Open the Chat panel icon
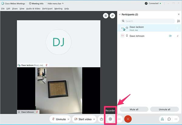 [x=169, y=119]
